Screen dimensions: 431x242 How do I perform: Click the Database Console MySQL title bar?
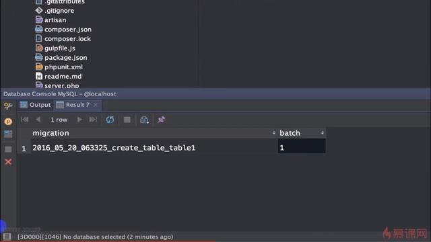click(x=215, y=94)
